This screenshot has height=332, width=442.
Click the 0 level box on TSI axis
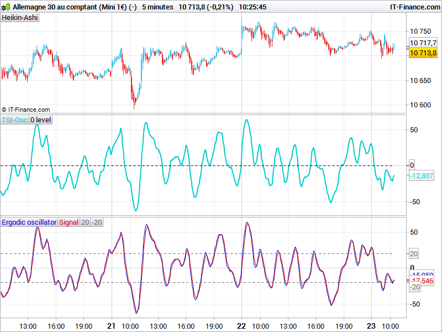pyautogui.click(x=412, y=165)
